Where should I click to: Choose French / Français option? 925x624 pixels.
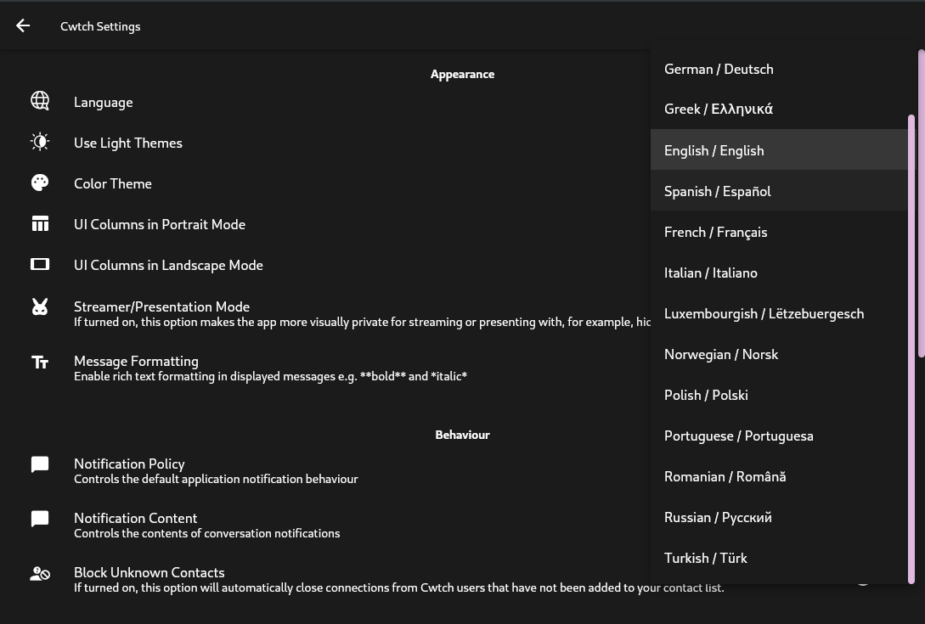[716, 232]
